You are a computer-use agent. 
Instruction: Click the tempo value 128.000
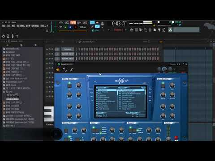click(x=83, y=27)
